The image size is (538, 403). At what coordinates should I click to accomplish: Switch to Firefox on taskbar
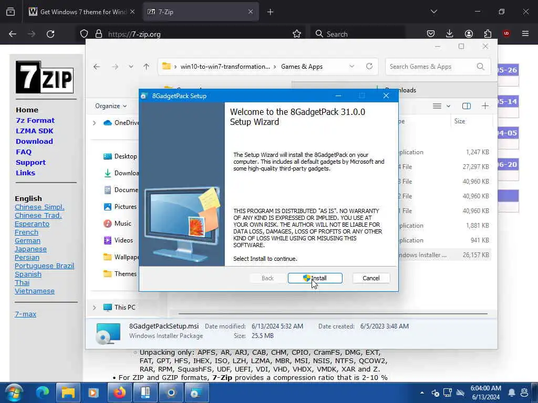[119, 393]
